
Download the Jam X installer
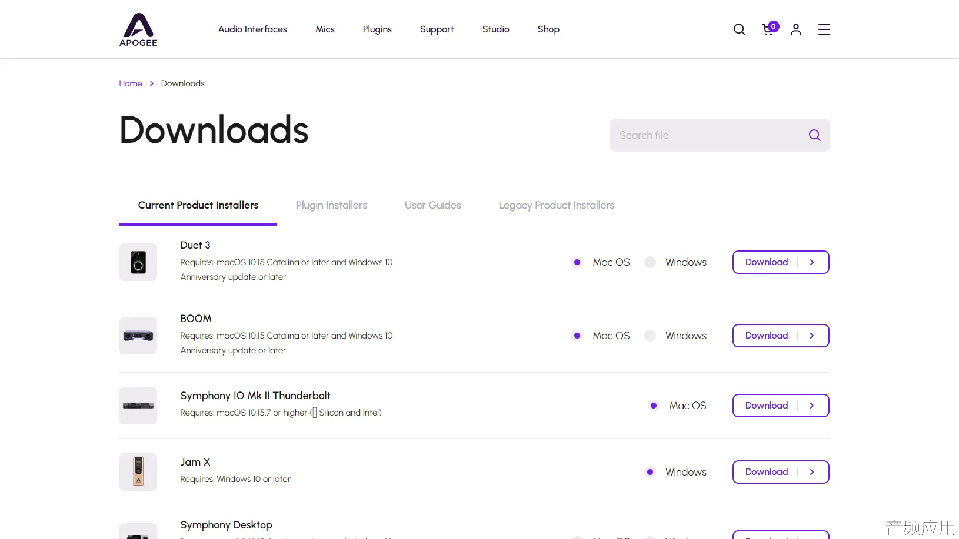(x=781, y=472)
